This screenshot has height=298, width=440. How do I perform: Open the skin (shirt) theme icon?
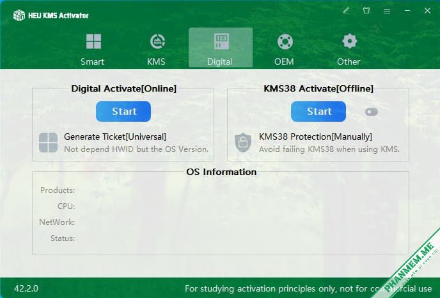pos(366,11)
